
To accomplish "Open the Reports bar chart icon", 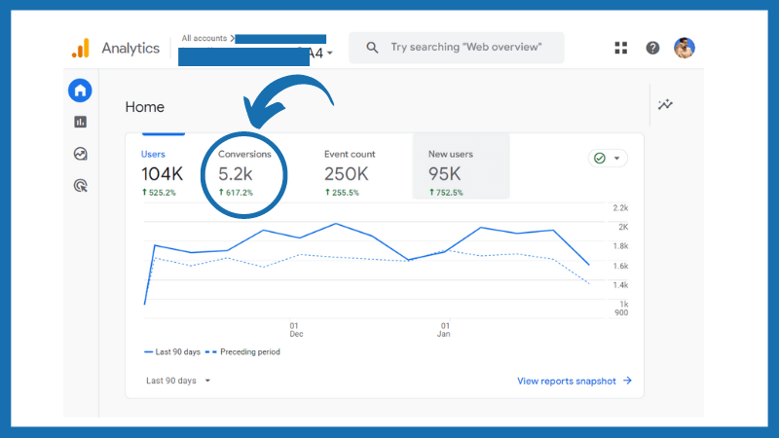I will [80, 122].
